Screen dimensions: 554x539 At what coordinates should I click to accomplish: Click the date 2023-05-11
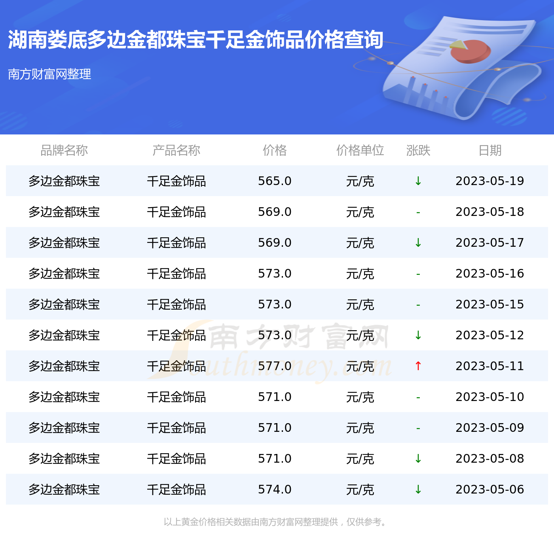490,366
